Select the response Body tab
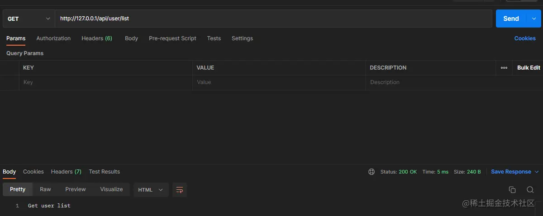The width and height of the screenshot is (543, 216). coord(9,172)
